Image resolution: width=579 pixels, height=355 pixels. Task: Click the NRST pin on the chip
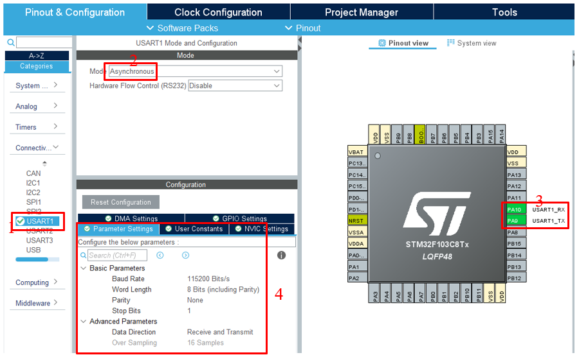point(356,221)
